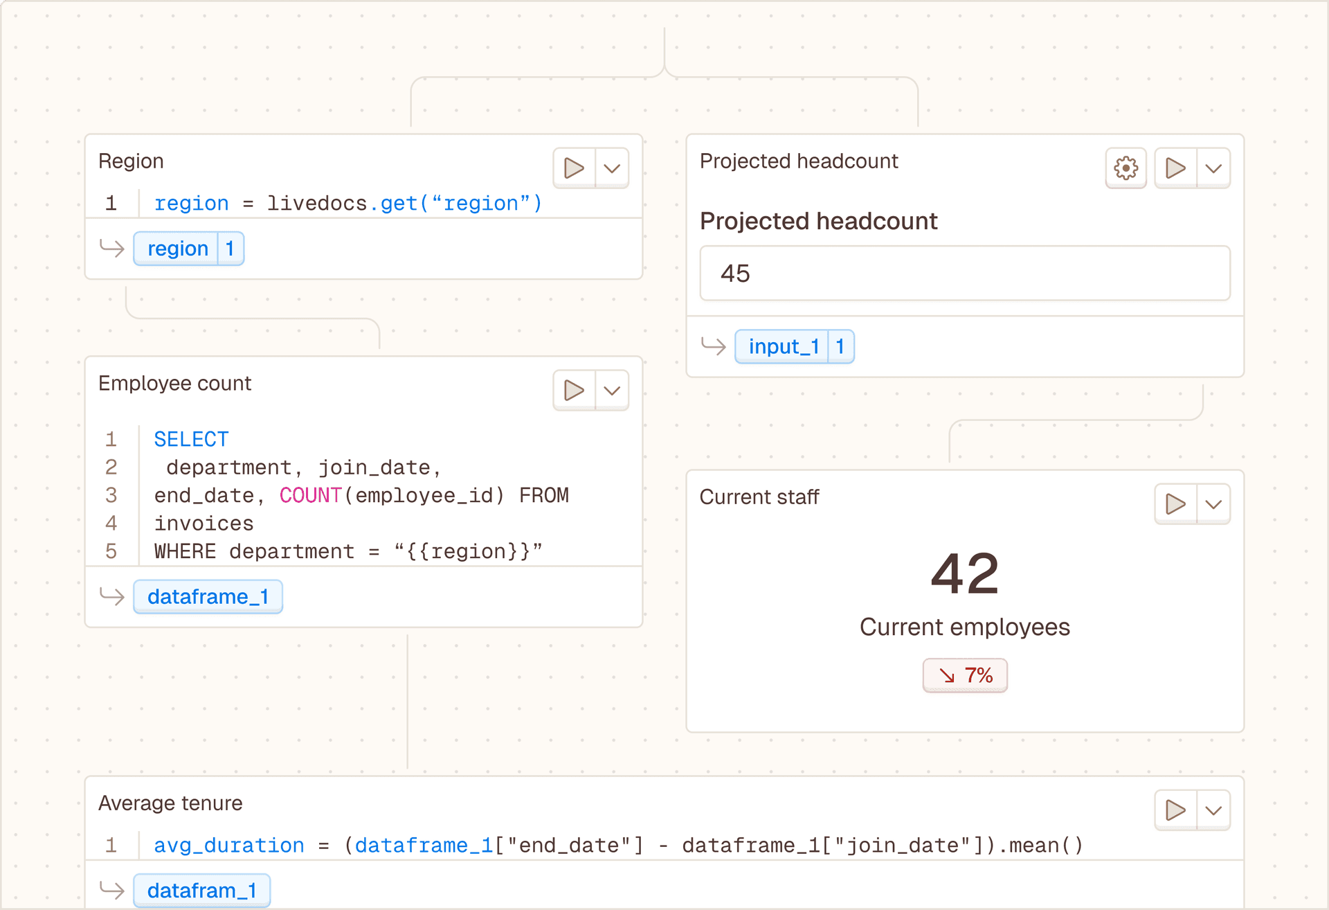Screen dimensions: 1329x910
Task: Run the Average tenure cell
Action: (x=1175, y=810)
